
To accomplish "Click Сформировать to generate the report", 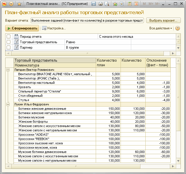I will [x=22, y=28].
